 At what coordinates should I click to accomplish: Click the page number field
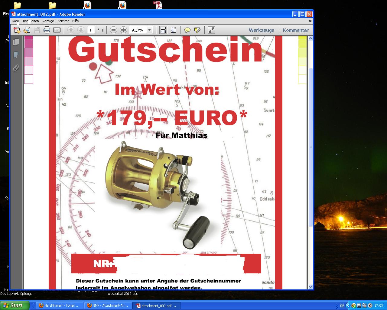tap(91, 30)
